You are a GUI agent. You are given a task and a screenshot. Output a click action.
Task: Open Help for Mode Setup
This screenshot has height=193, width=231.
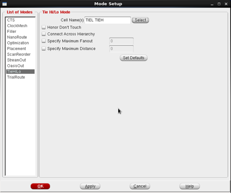tap(189, 186)
